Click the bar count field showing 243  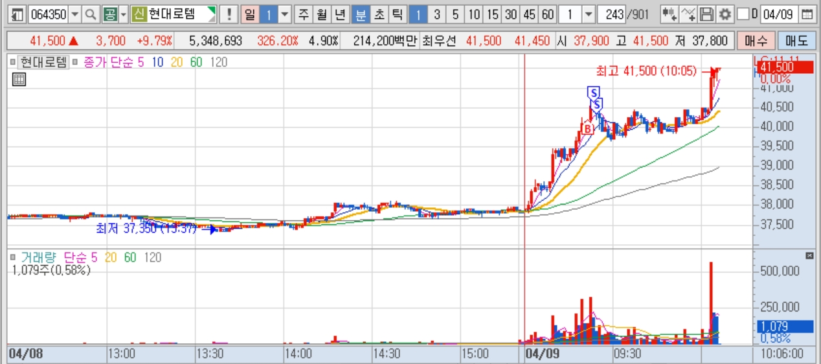pos(611,14)
